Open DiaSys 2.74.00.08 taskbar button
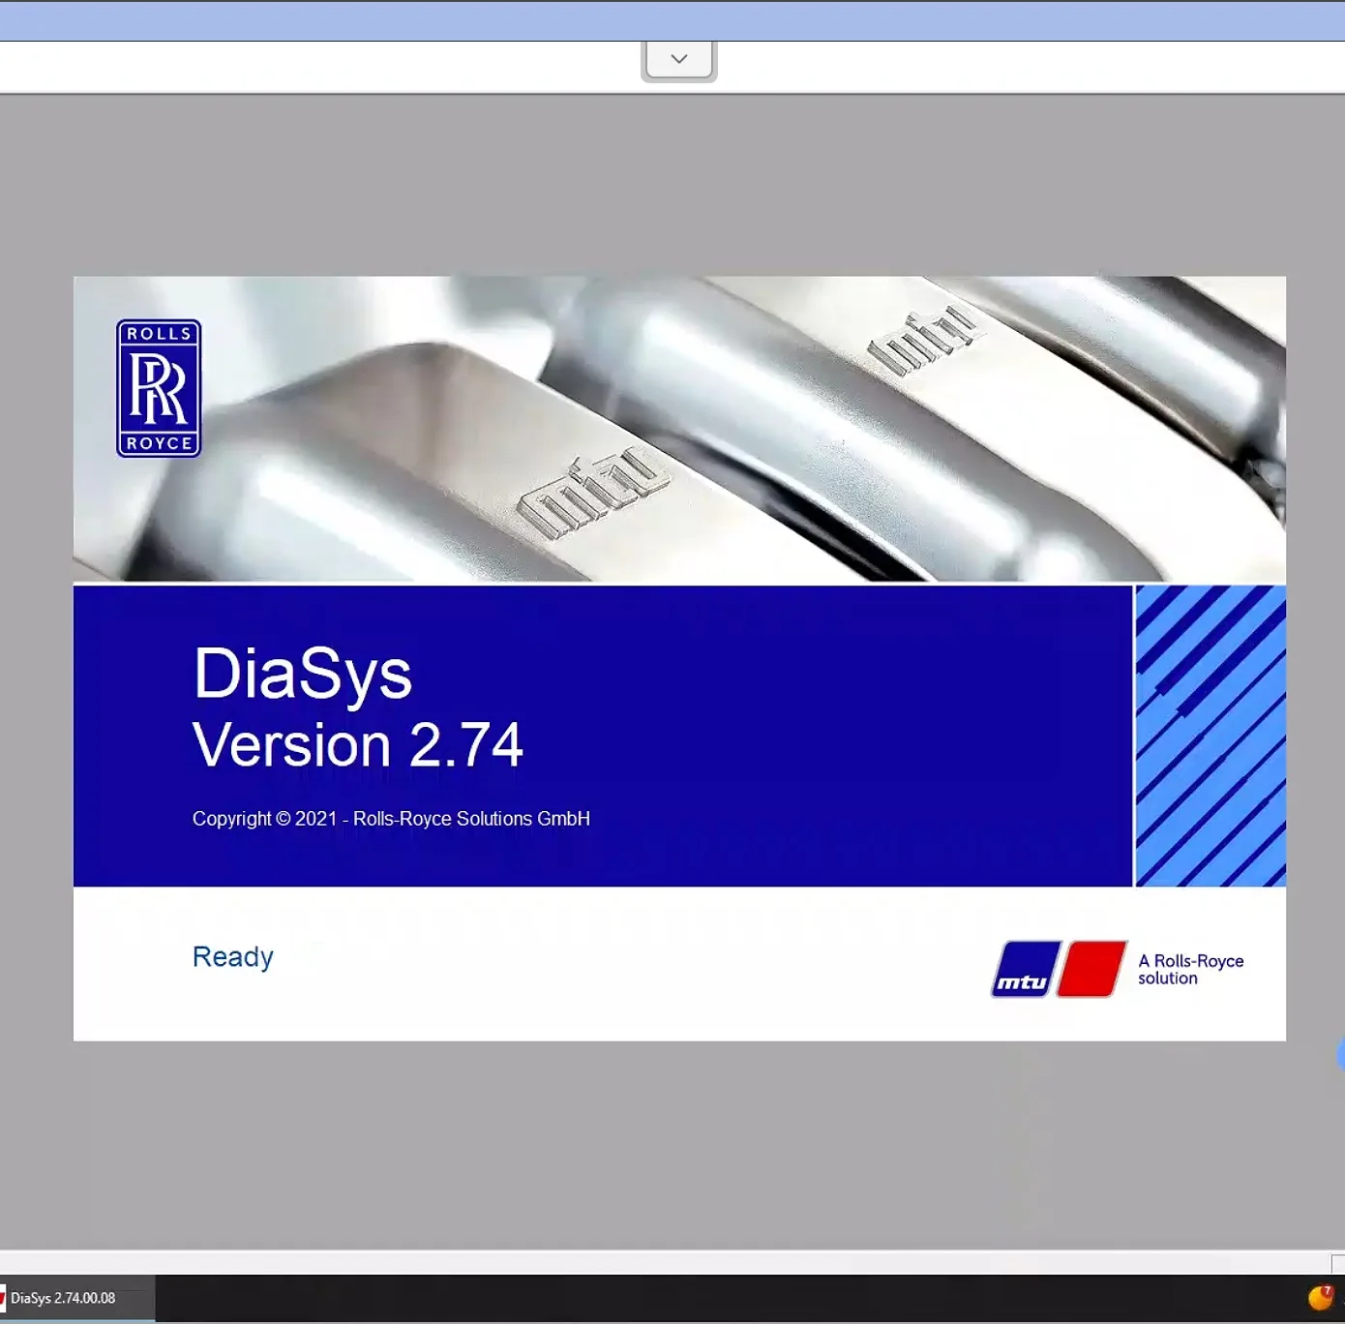 (x=76, y=1298)
